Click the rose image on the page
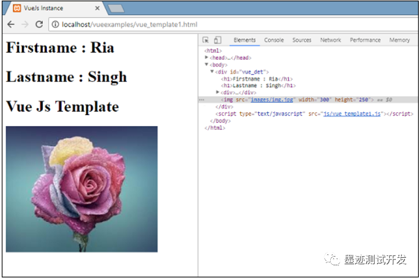420x278 pixels. (82, 189)
